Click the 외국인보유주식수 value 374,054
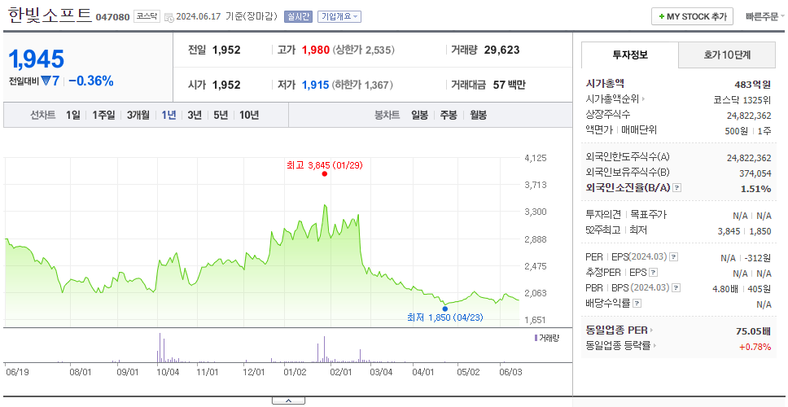Viewport: 788px width, 407px height. coord(755,173)
